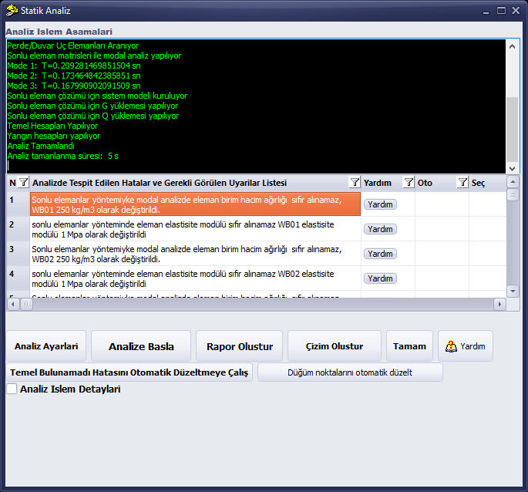Click scroll-up arrow of analysis log

click(512, 46)
